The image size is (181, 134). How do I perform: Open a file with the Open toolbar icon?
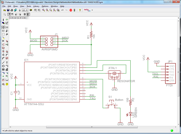[5, 10]
